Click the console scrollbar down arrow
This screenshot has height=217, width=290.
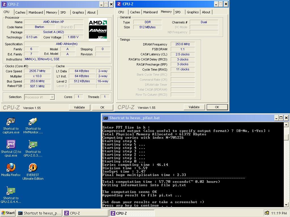pyautogui.click(x=286, y=205)
